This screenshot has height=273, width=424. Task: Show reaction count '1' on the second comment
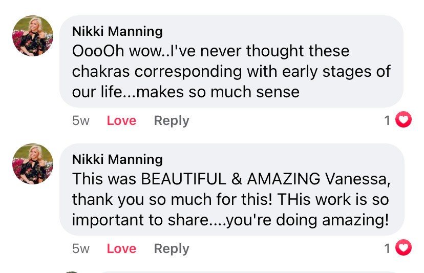[388, 249]
